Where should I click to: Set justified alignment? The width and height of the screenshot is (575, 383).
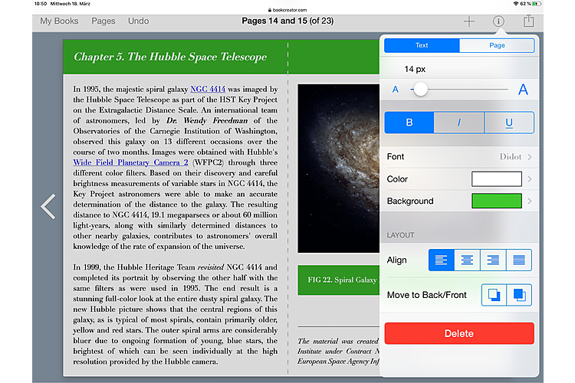tap(518, 260)
